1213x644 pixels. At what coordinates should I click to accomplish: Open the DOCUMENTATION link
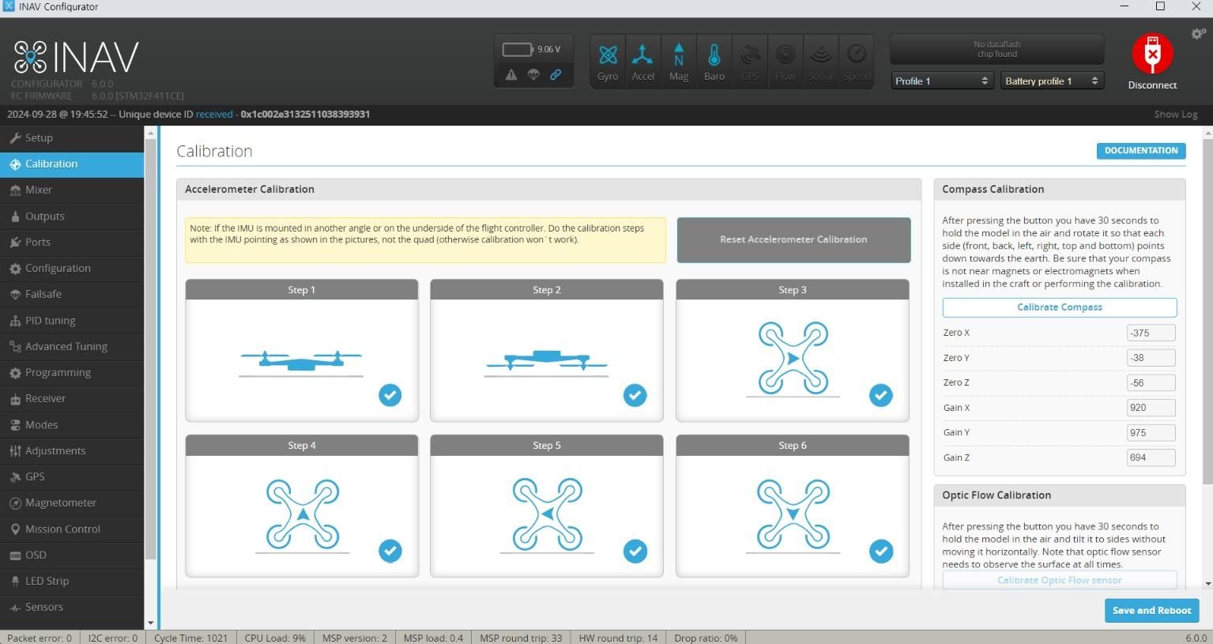tap(1140, 150)
